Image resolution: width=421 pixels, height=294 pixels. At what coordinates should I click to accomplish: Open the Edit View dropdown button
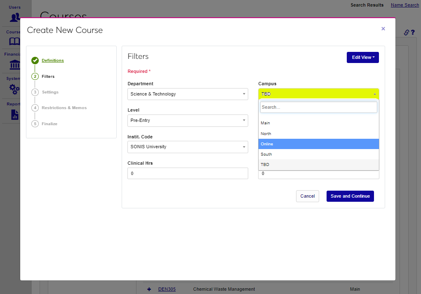[x=362, y=58]
